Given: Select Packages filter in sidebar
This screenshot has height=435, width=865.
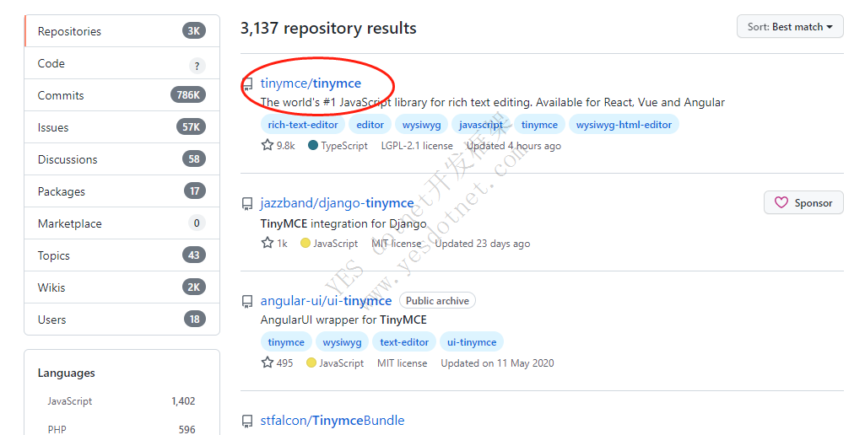Looking at the screenshot, I should [122, 191].
